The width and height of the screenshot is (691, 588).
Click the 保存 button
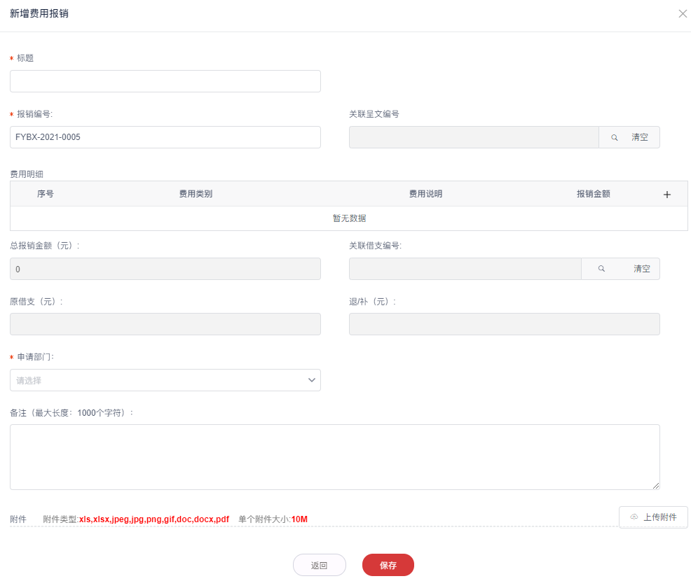(388, 565)
